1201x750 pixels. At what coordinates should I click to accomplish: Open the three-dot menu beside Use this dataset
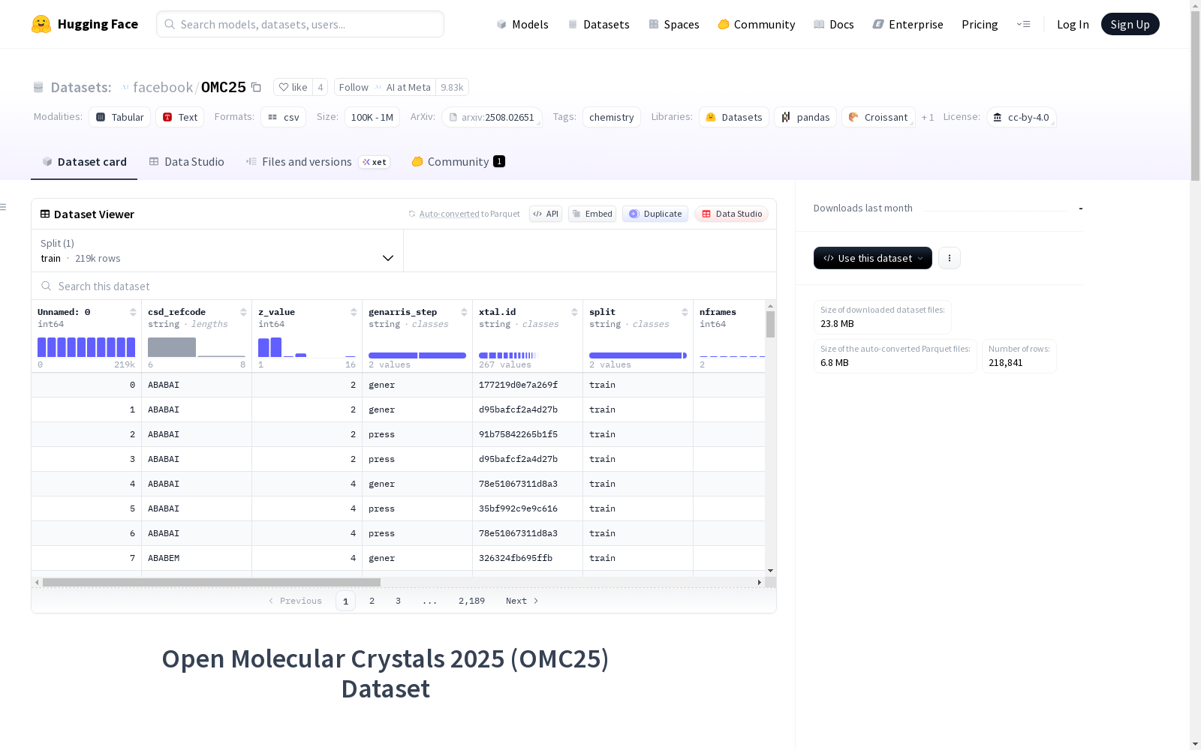[950, 258]
